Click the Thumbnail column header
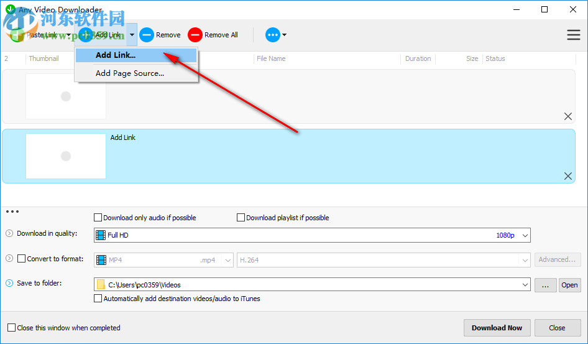Image resolution: width=588 pixels, height=344 pixels. click(x=44, y=58)
